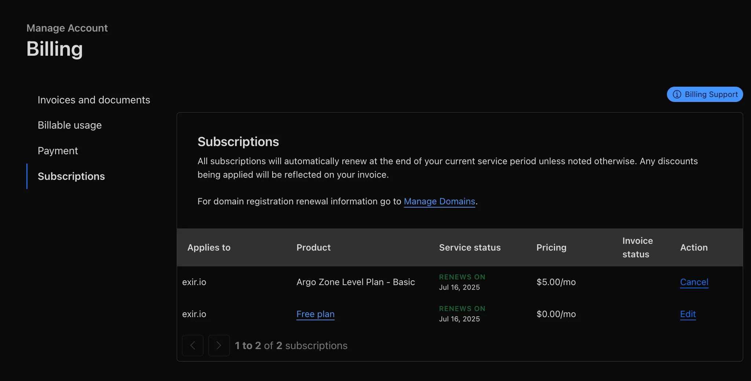Open the Free plan product link

click(x=315, y=314)
